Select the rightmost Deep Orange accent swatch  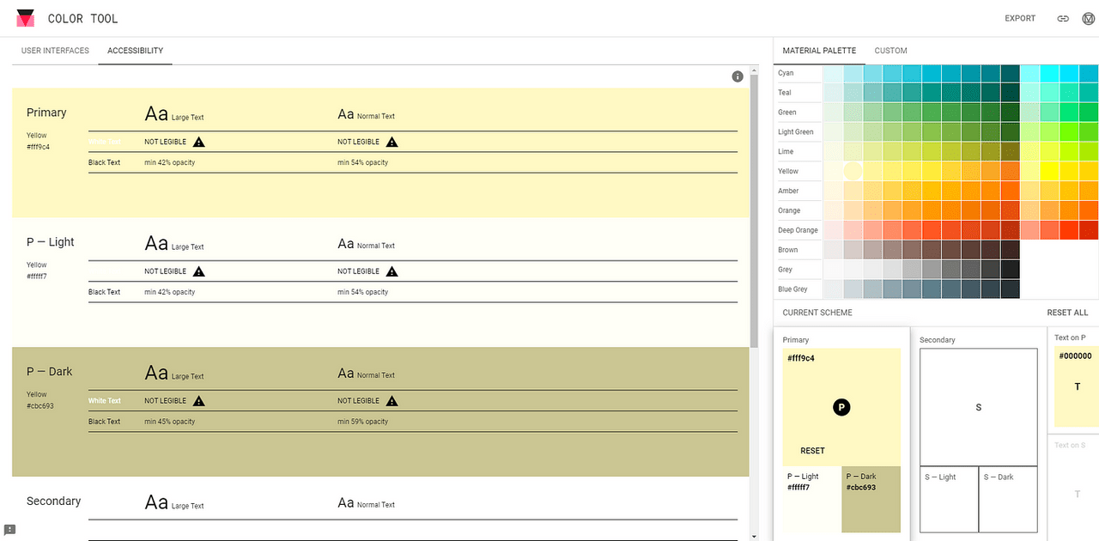1089,231
